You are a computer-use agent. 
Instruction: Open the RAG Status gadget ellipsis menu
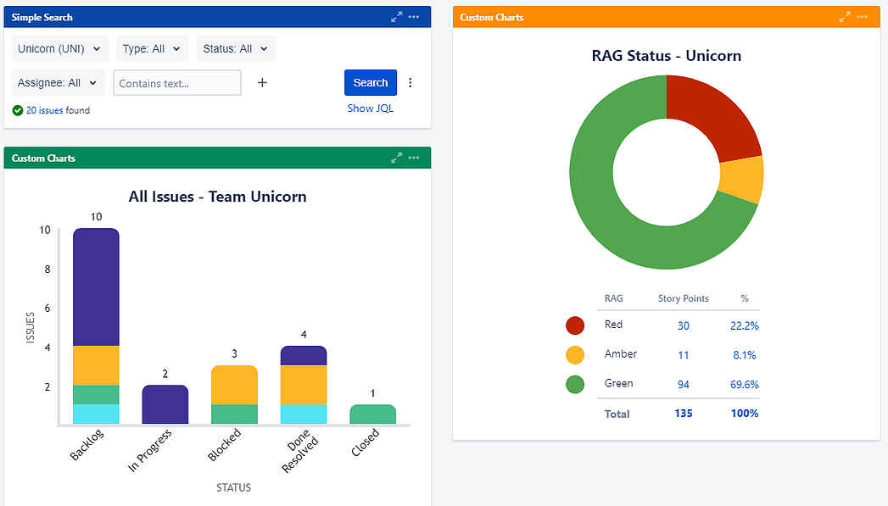(862, 16)
